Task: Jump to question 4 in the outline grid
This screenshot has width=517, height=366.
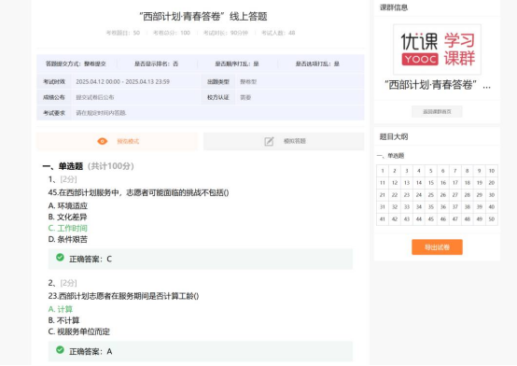Action: (x=419, y=171)
